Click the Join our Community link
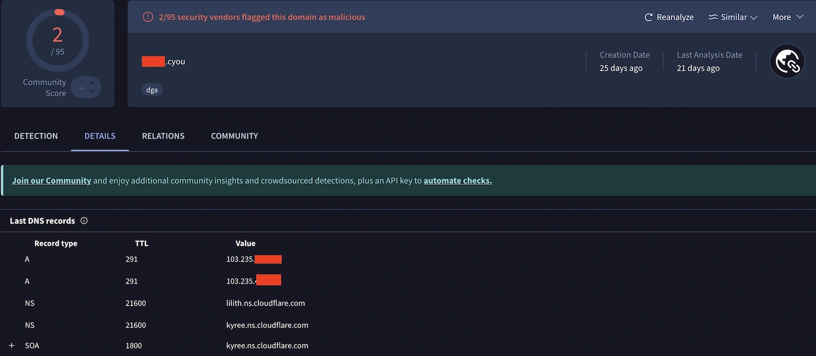The width and height of the screenshot is (816, 356). [x=52, y=181]
